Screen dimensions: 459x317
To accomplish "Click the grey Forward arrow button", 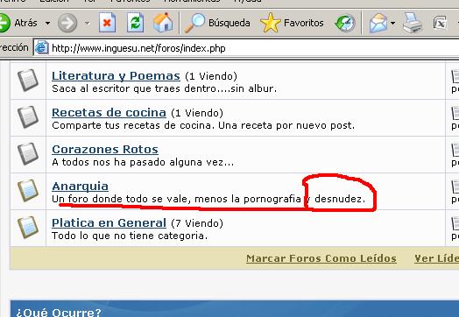I will coord(67,23).
